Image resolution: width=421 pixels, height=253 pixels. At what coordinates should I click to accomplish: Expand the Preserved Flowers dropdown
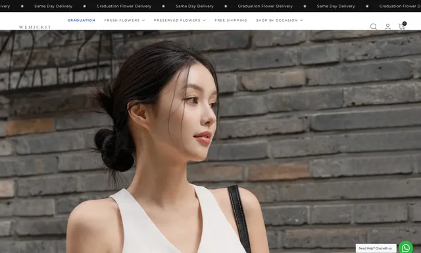[180, 20]
